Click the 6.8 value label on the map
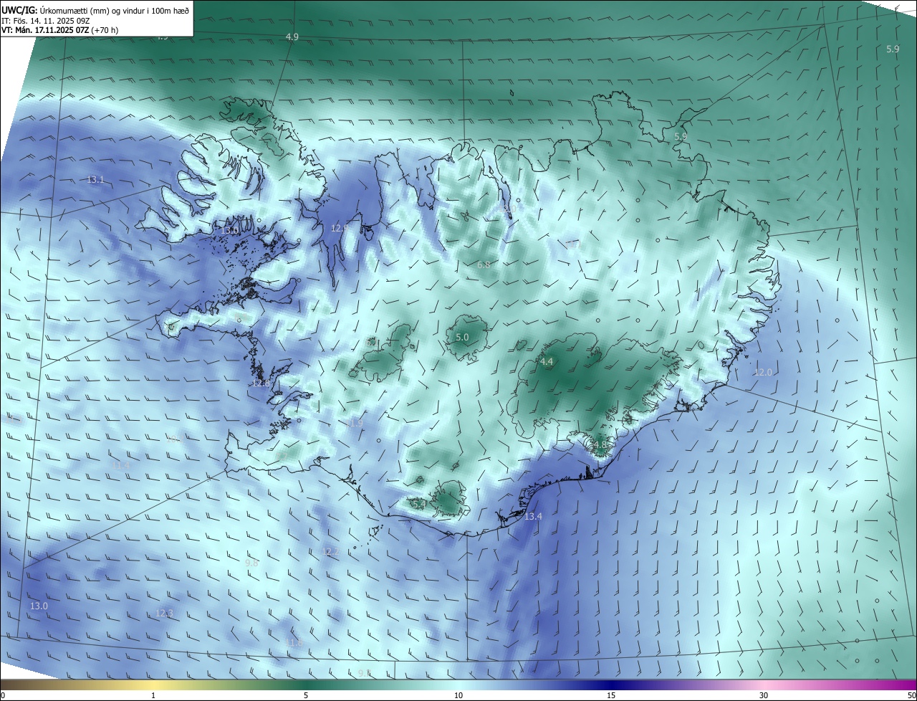This screenshot has width=917, height=701. [x=484, y=264]
